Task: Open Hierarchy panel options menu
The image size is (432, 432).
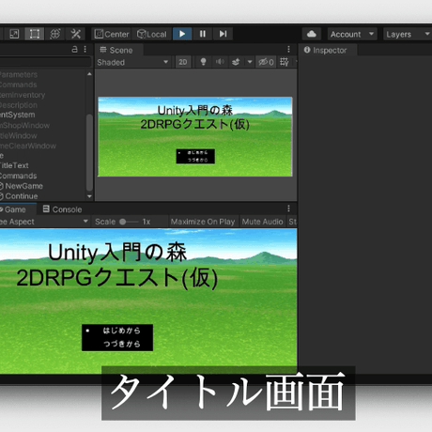Action: pyautogui.click(x=85, y=50)
